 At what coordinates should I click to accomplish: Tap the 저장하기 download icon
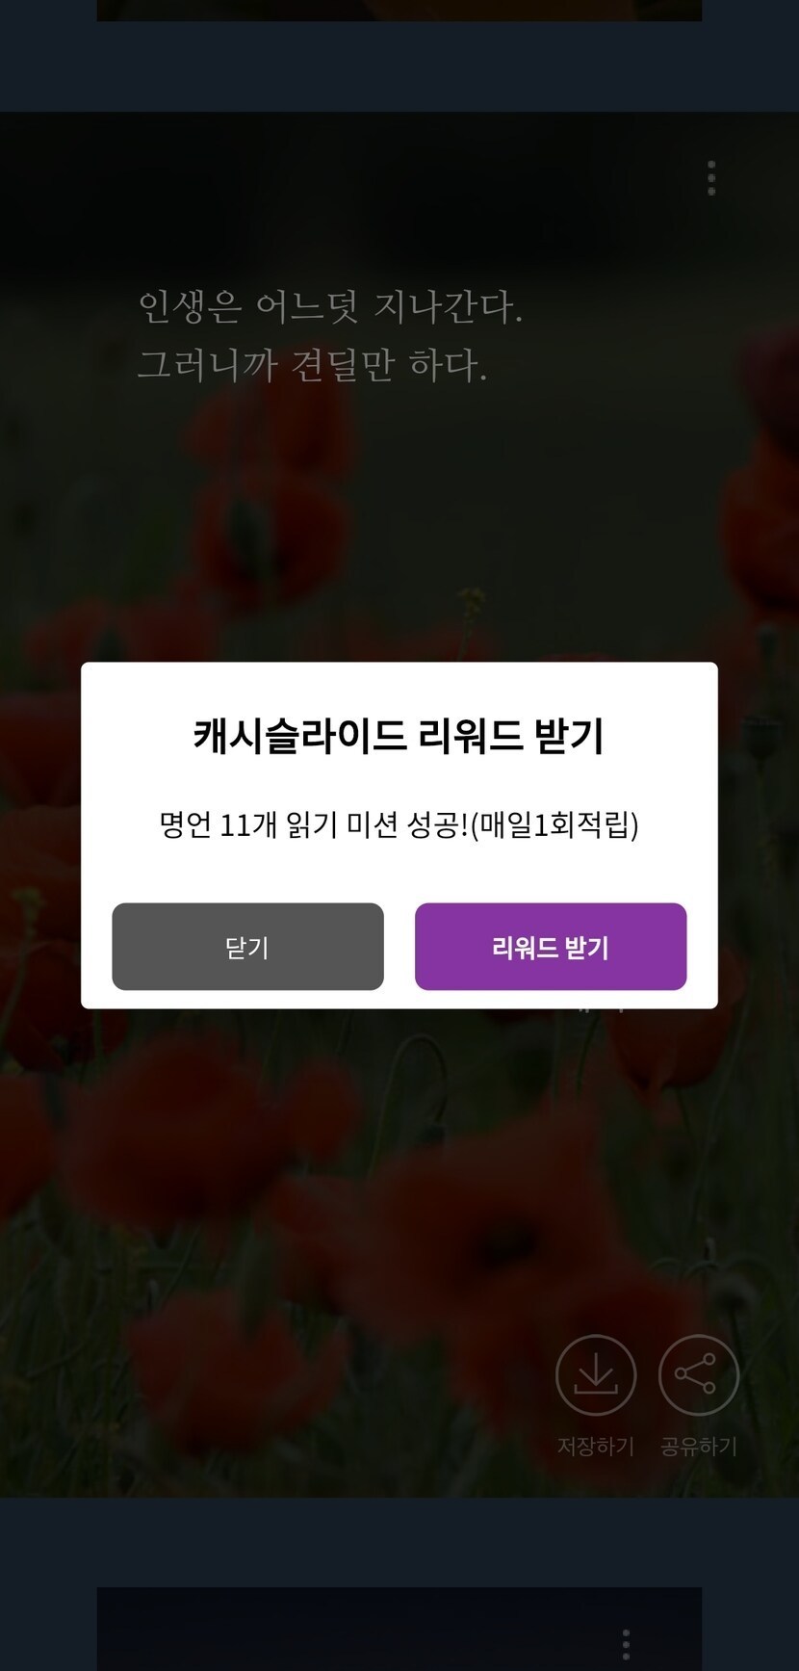[x=596, y=1375]
